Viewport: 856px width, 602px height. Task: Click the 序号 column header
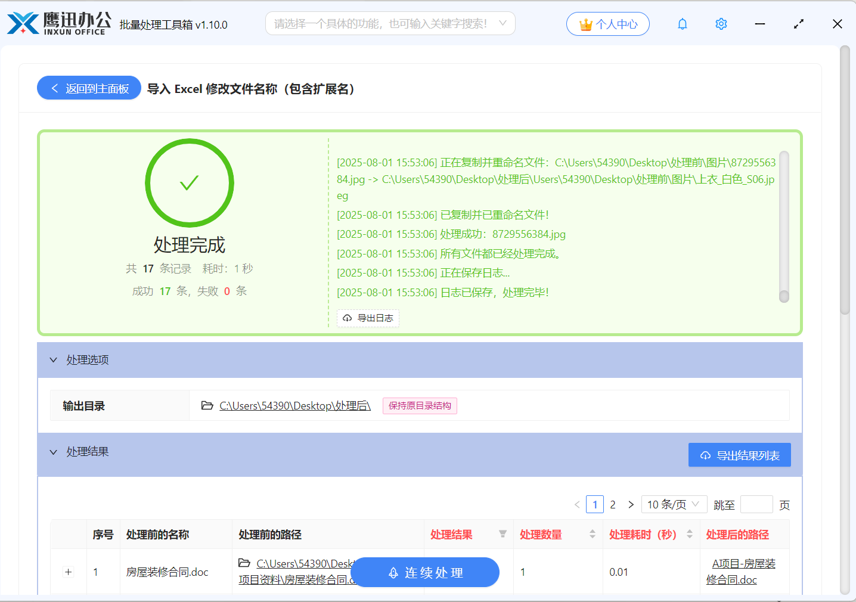103,535
